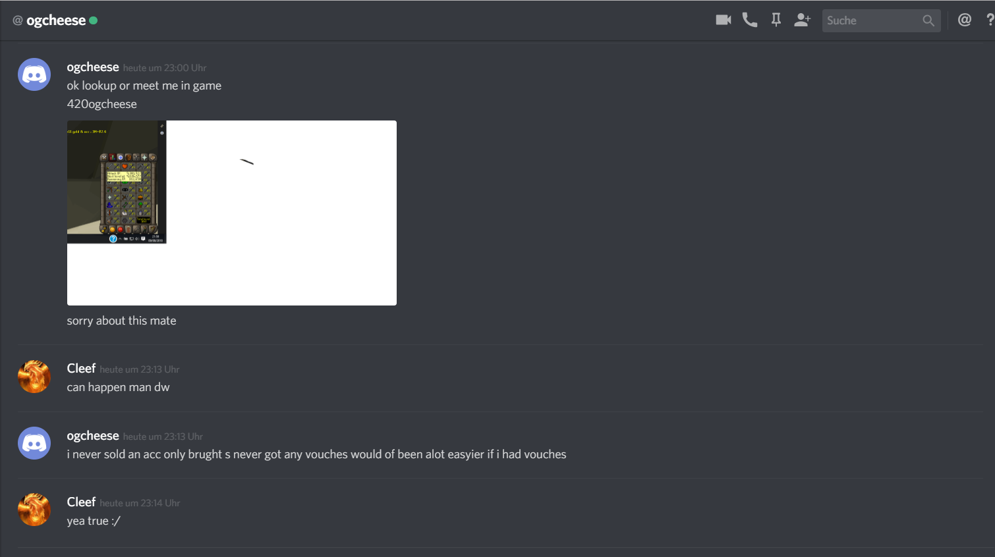
Task: Open the help question mark icon
Action: coord(990,20)
